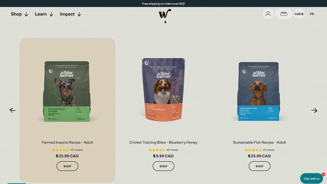Shop the Farmed Insects Recipe

(67, 166)
